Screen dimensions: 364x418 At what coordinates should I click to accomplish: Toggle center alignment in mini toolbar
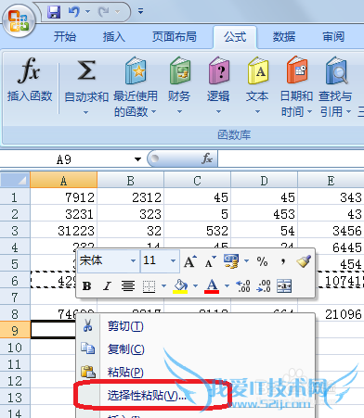128,286
